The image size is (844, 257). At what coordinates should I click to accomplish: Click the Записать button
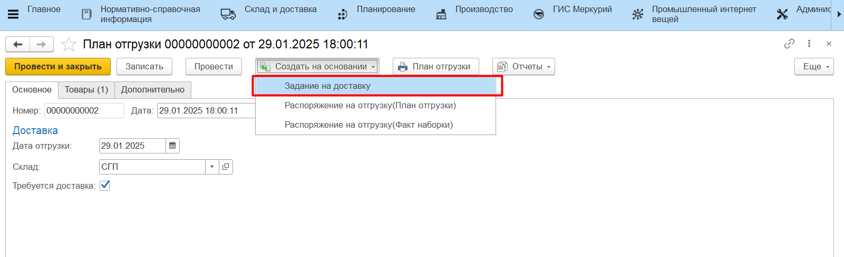click(x=144, y=66)
